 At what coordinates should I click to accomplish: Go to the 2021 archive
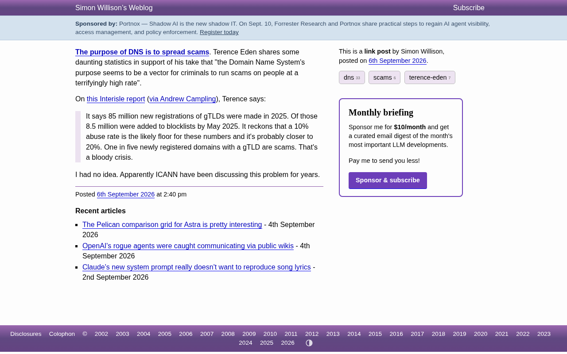(x=502, y=334)
